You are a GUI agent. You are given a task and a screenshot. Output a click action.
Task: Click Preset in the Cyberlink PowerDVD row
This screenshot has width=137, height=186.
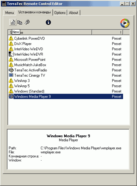pos(117,39)
